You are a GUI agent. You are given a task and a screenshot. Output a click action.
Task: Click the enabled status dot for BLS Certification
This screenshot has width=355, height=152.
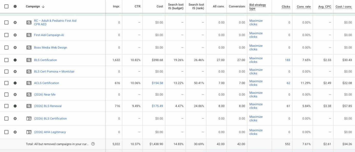[15, 60]
